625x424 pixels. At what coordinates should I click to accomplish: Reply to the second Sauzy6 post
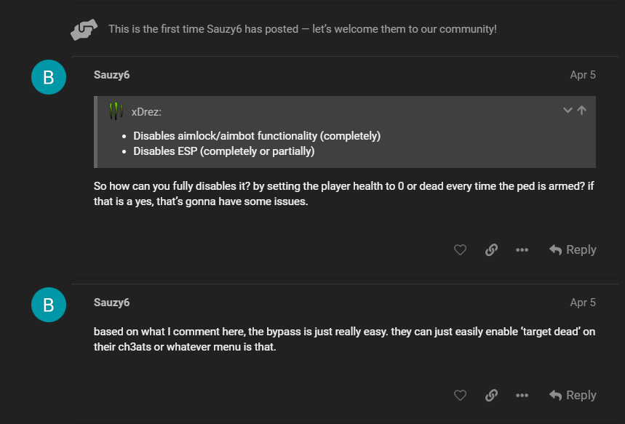coord(573,396)
